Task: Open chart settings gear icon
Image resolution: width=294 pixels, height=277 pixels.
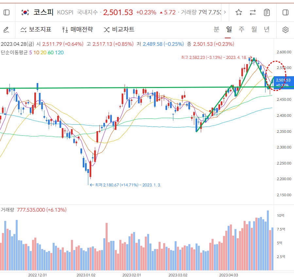Action: coord(285,30)
